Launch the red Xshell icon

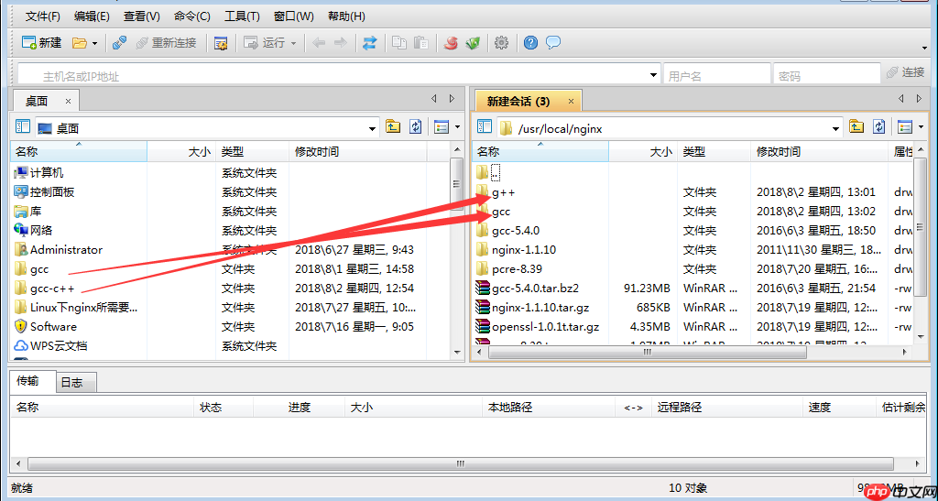tap(451, 42)
